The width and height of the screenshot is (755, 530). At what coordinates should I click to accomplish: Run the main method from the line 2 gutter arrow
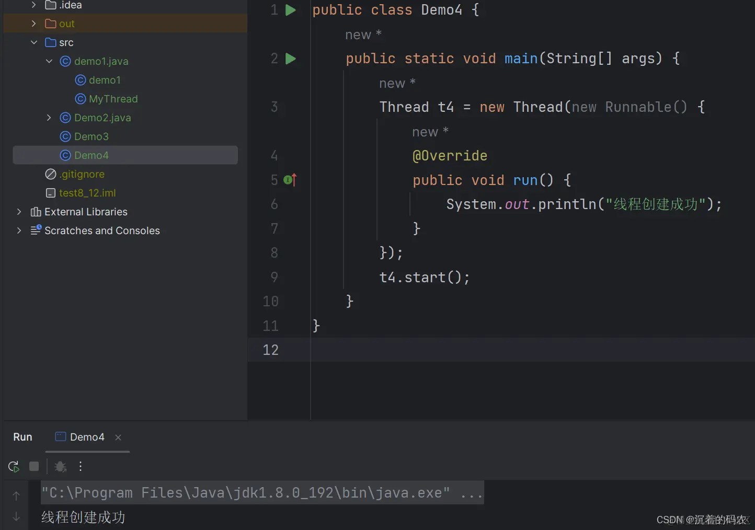click(x=291, y=59)
